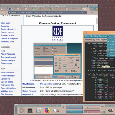This screenshot has height=115, width=115.
Task: Click the zoom magnifier icon in the address bar
Action: click(83, 12)
